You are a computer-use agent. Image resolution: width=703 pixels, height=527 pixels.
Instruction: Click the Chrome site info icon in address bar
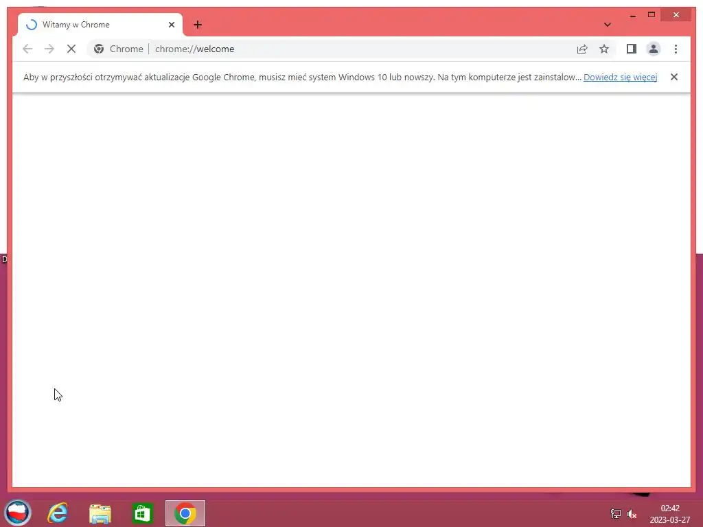tap(99, 49)
